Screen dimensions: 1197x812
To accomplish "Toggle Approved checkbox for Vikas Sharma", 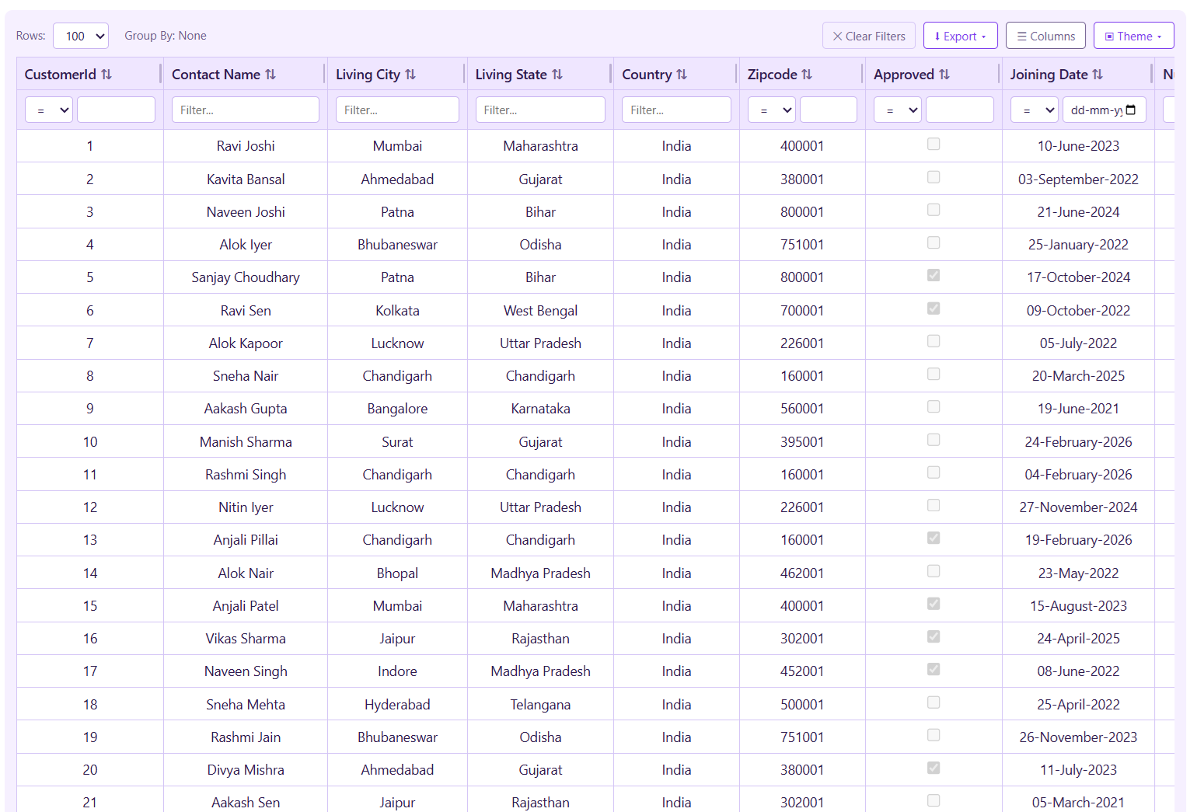I will pyautogui.click(x=934, y=636).
